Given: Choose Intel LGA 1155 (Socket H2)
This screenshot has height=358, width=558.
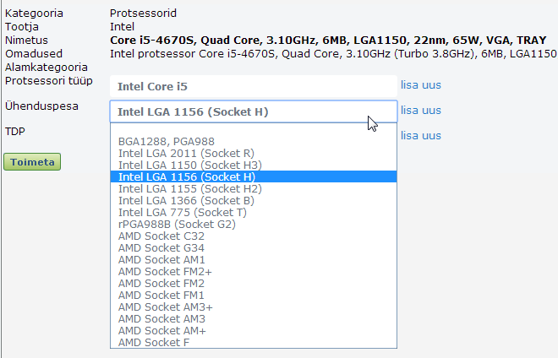Looking at the screenshot, I should tap(254, 188).
